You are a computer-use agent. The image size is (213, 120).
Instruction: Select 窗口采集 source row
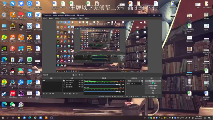tap(73, 85)
